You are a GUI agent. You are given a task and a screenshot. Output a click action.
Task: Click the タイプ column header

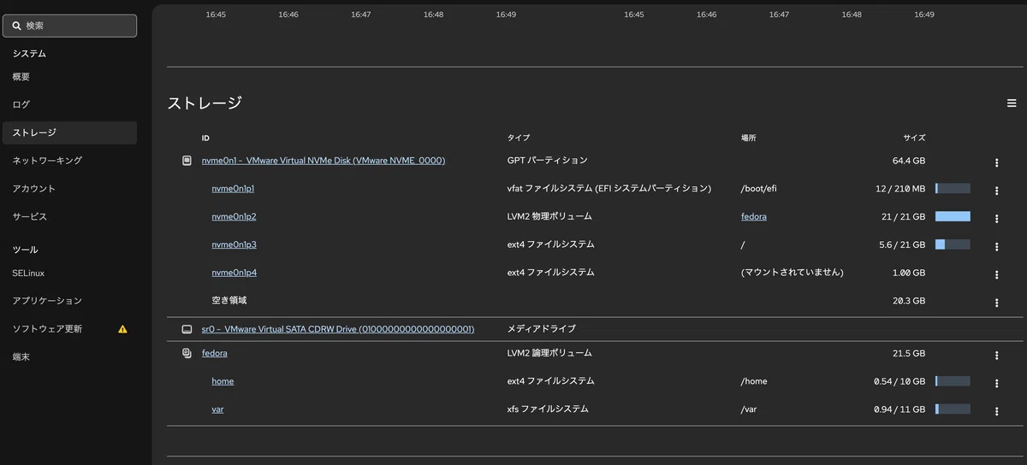coord(519,138)
